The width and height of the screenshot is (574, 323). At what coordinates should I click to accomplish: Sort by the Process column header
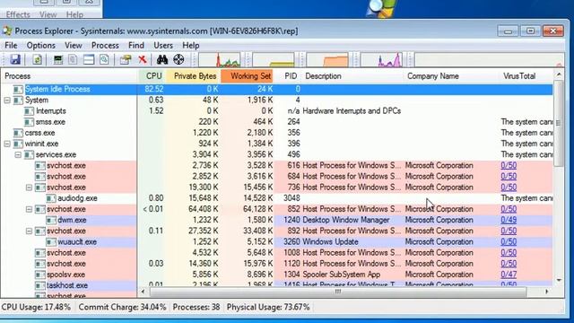click(70, 76)
